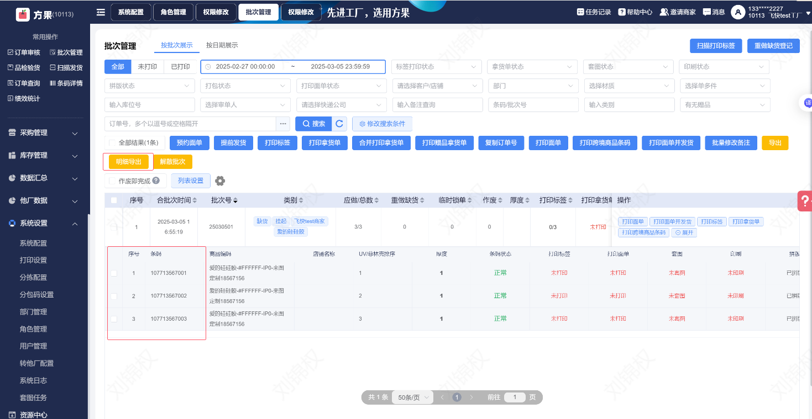Screen dimensions: 812x419
Task: Check the 全部结果(1条) checkbox
Action: click(113, 143)
